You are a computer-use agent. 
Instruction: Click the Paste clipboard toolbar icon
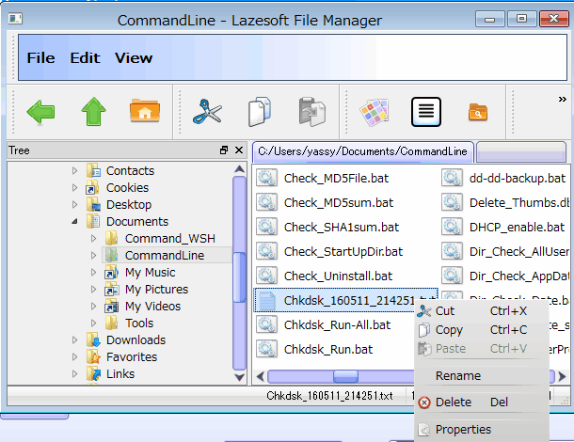click(311, 112)
